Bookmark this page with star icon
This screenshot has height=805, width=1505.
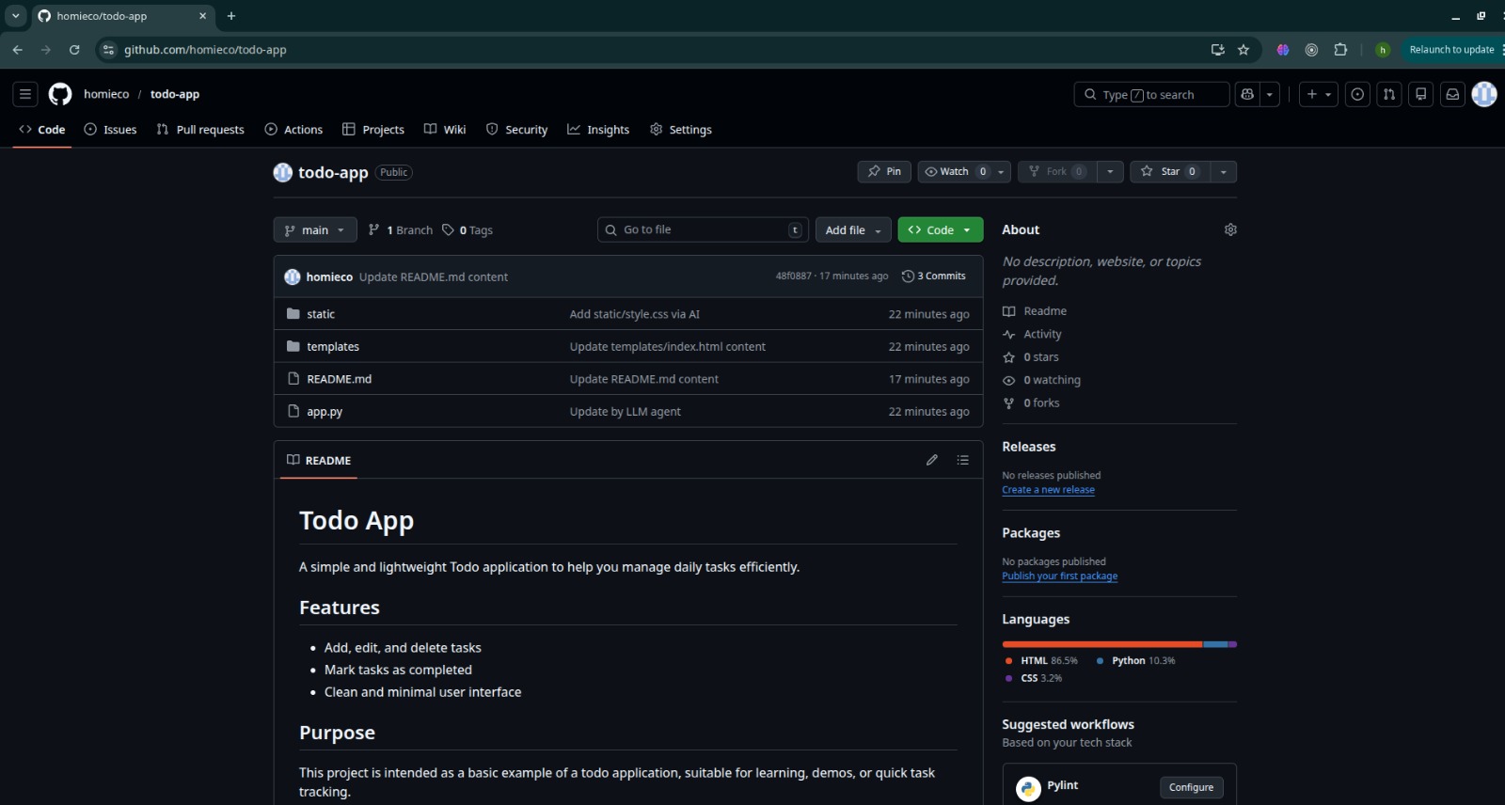pyautogui.click(x=1244, y=50)
